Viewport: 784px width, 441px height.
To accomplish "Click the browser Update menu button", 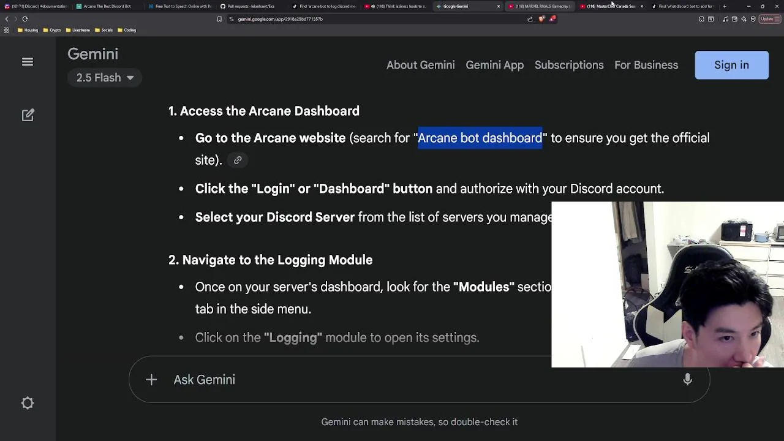I will [x=769, y=19].
